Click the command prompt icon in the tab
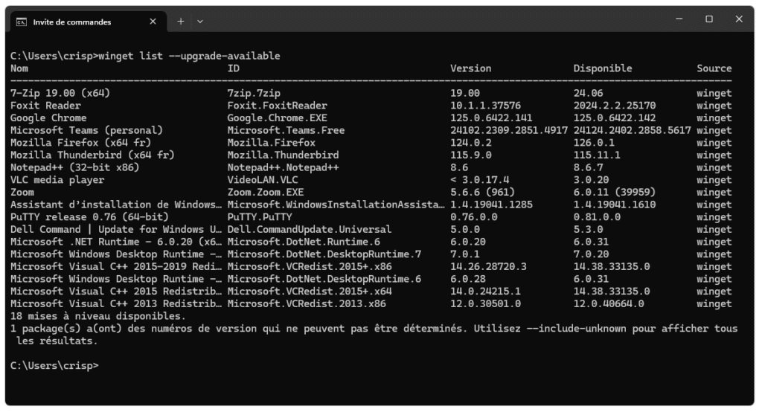 point(22,22)
